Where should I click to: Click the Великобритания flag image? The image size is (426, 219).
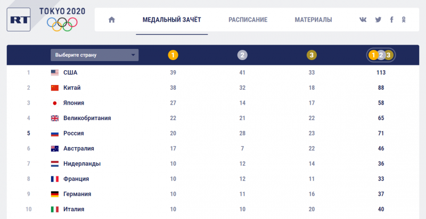[x=54, y=118]
